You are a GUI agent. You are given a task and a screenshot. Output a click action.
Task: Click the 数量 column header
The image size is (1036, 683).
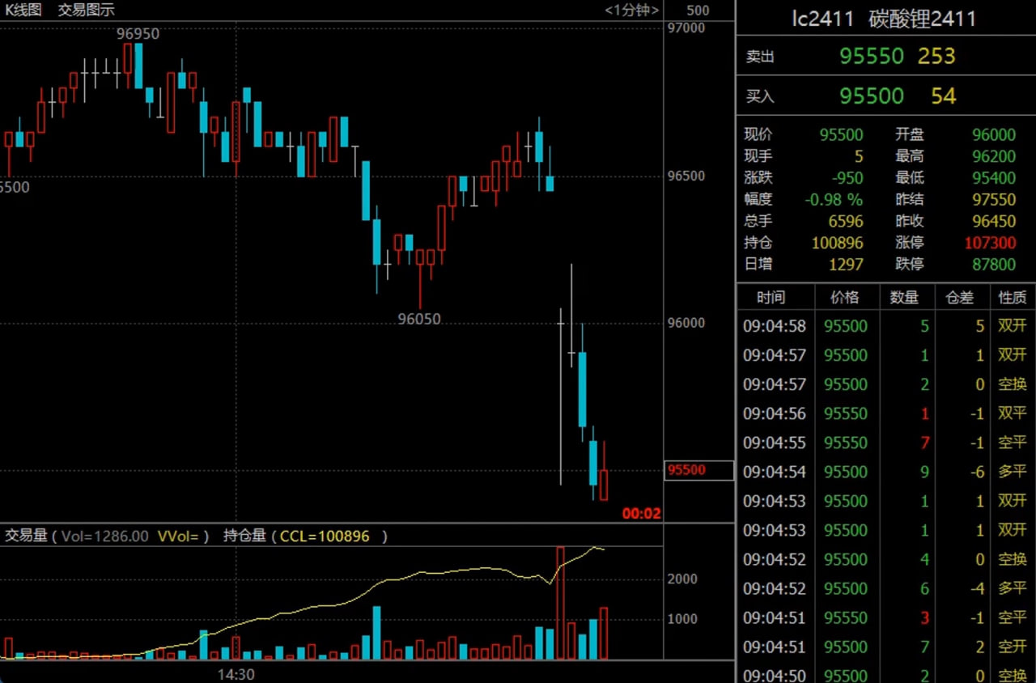pyautogui.click(x=904, y=297)
